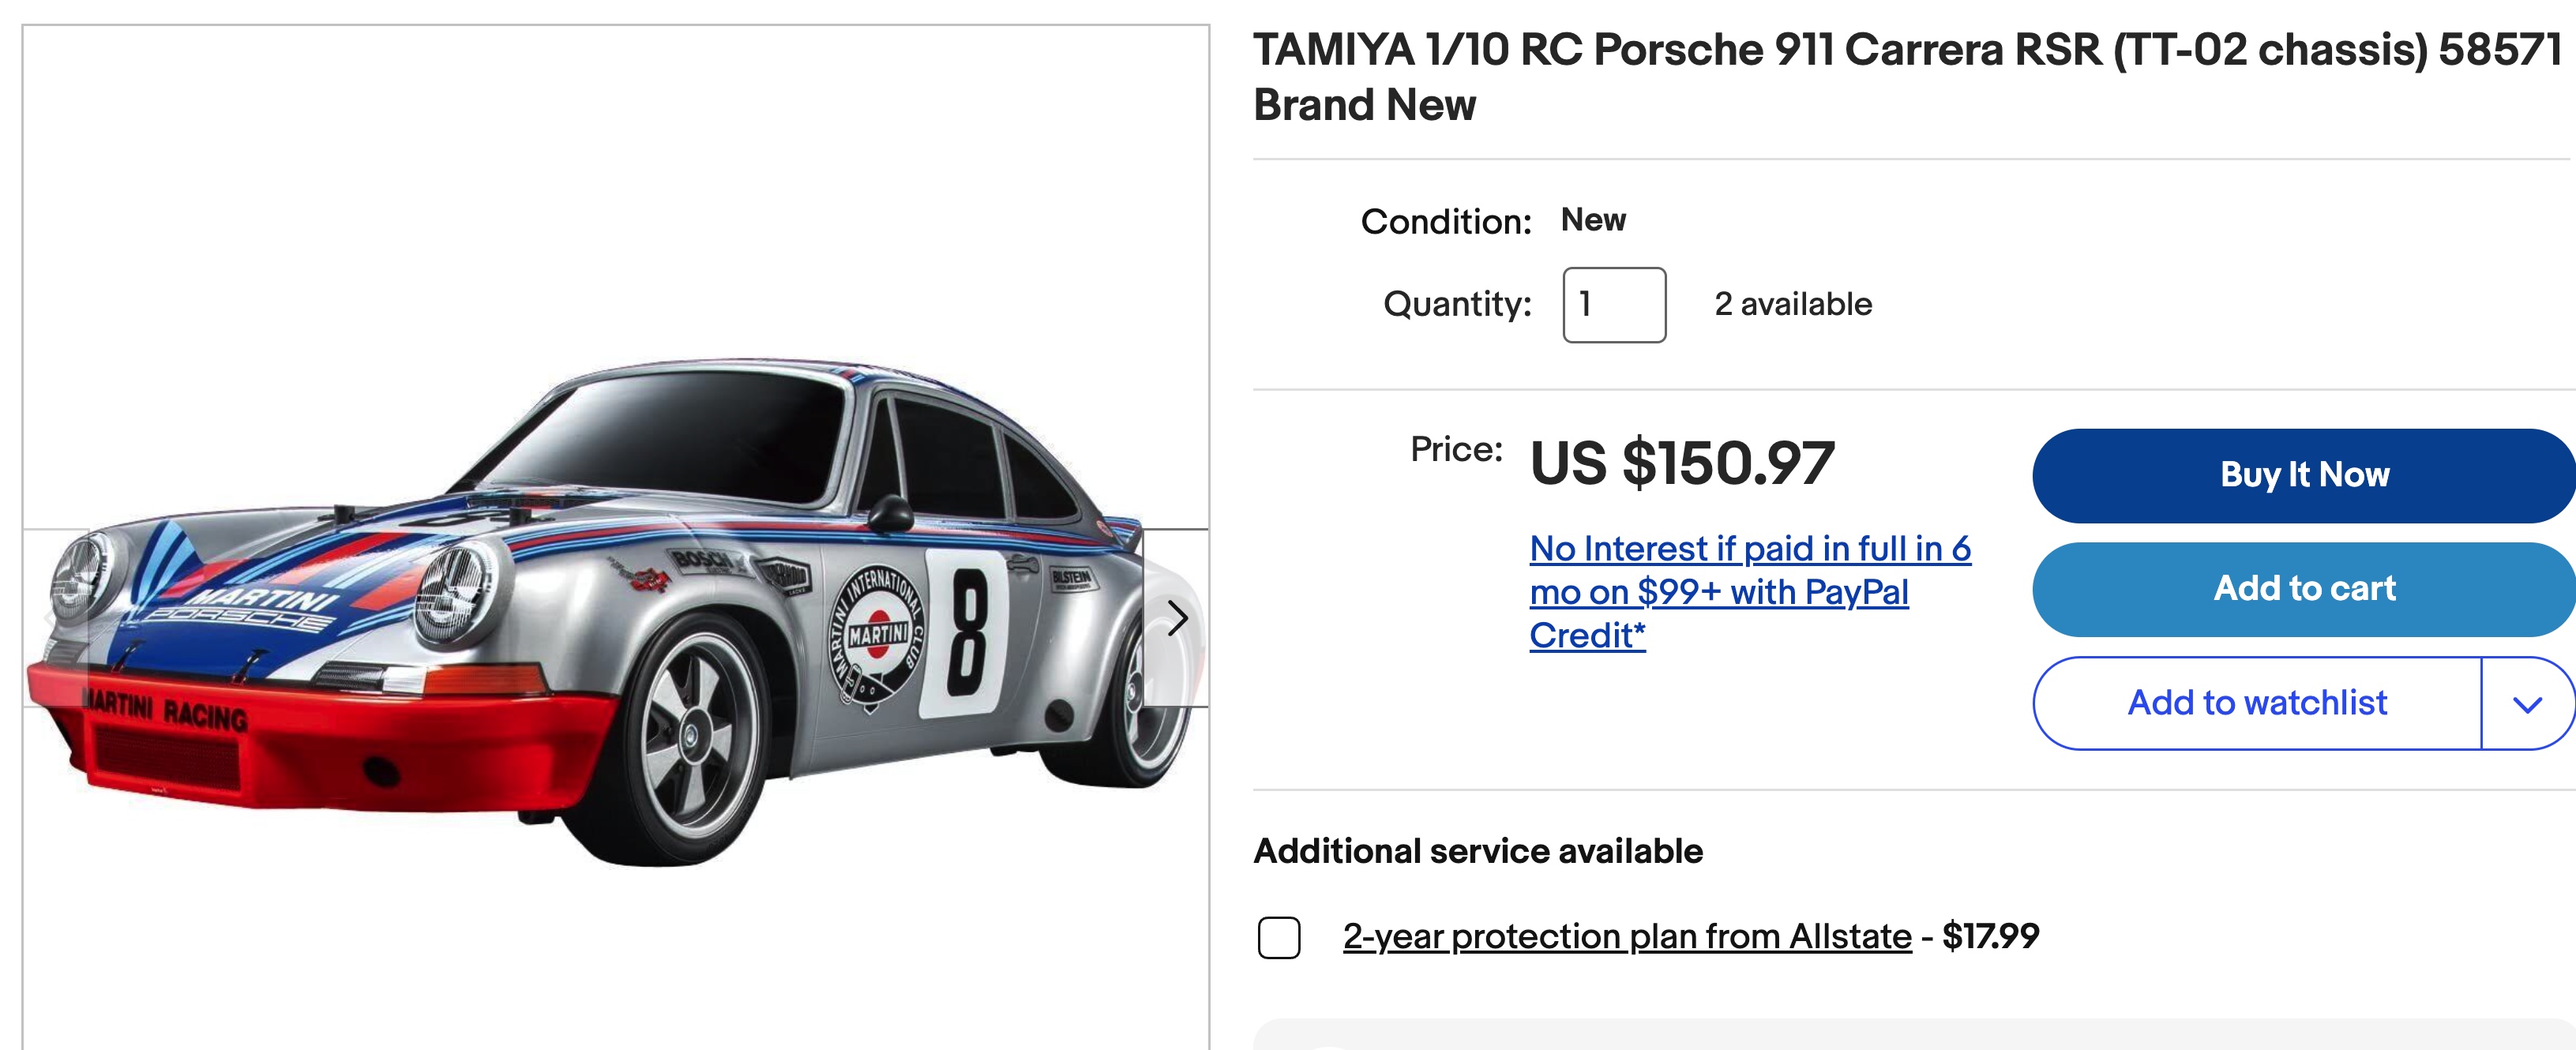The height and width of the screenshot is (1050, 2576).
Task: Click the 'Quantity:' label
Action: (1456, 304)
